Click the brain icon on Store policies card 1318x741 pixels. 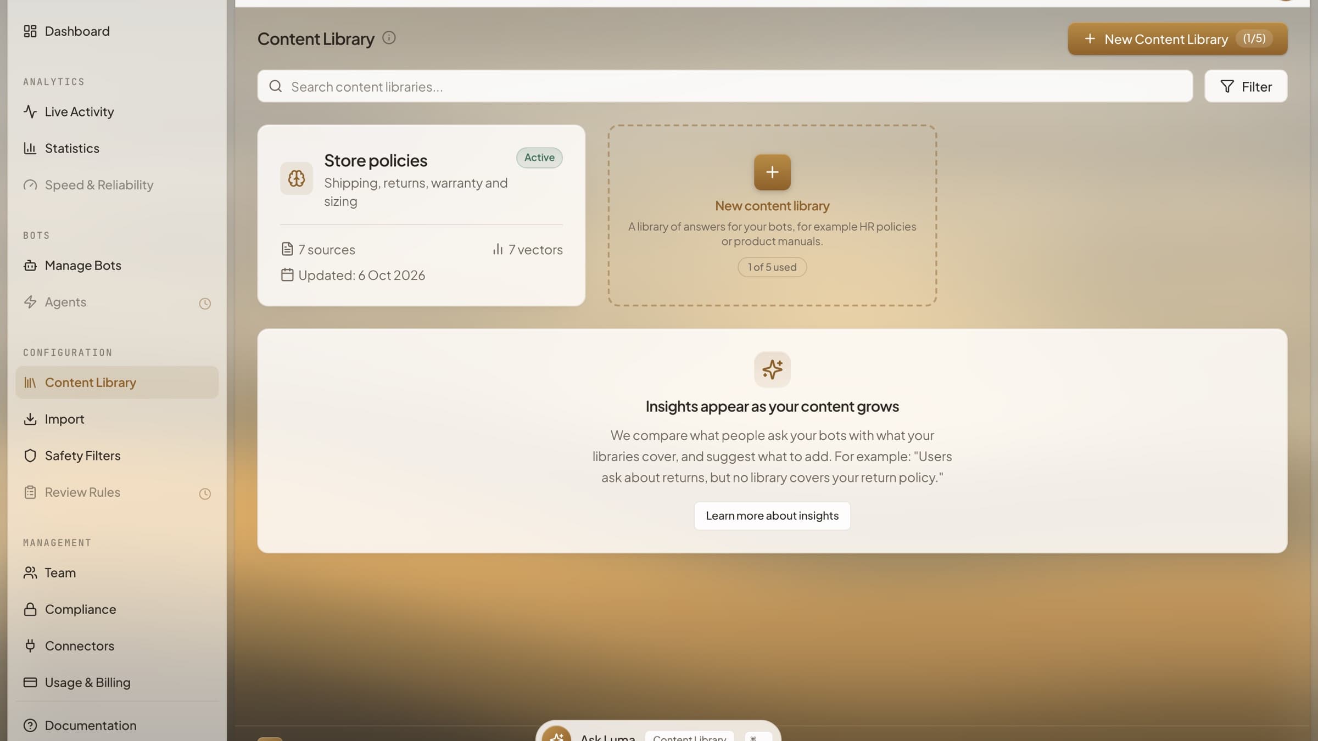click(x=297, y=178)
